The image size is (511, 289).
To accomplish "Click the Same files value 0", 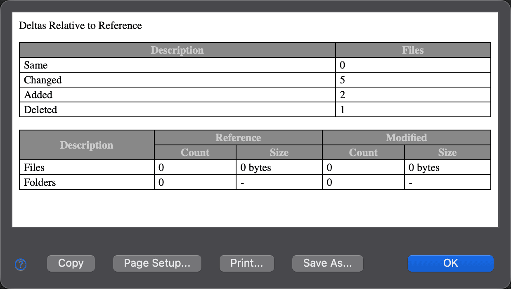I will (x=343, y=65).
